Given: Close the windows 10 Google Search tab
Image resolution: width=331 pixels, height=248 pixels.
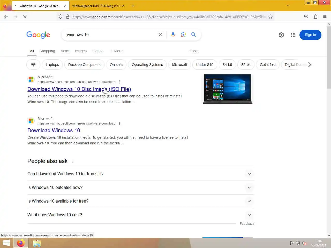Looking at the screenshot, I should (x=65, y=6).
